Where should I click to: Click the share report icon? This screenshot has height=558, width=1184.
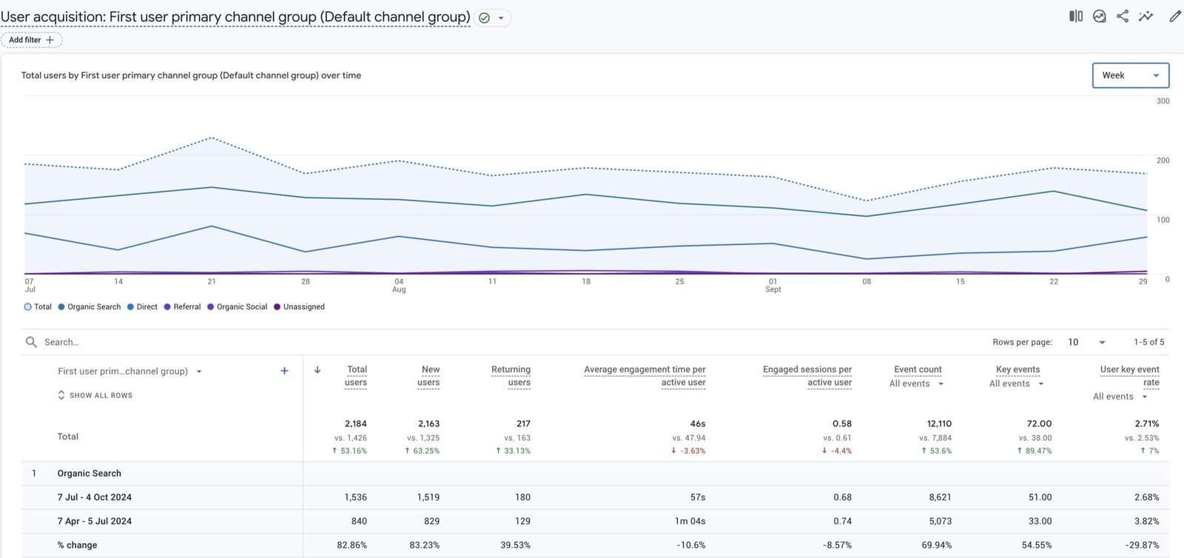point(1123,16)
